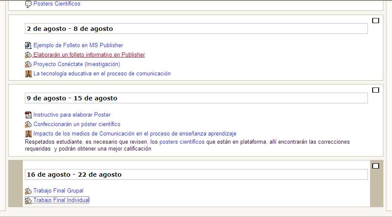Show only the 2 de agosto week
Viewport: 392px width, 217px height.
(375, 21)
